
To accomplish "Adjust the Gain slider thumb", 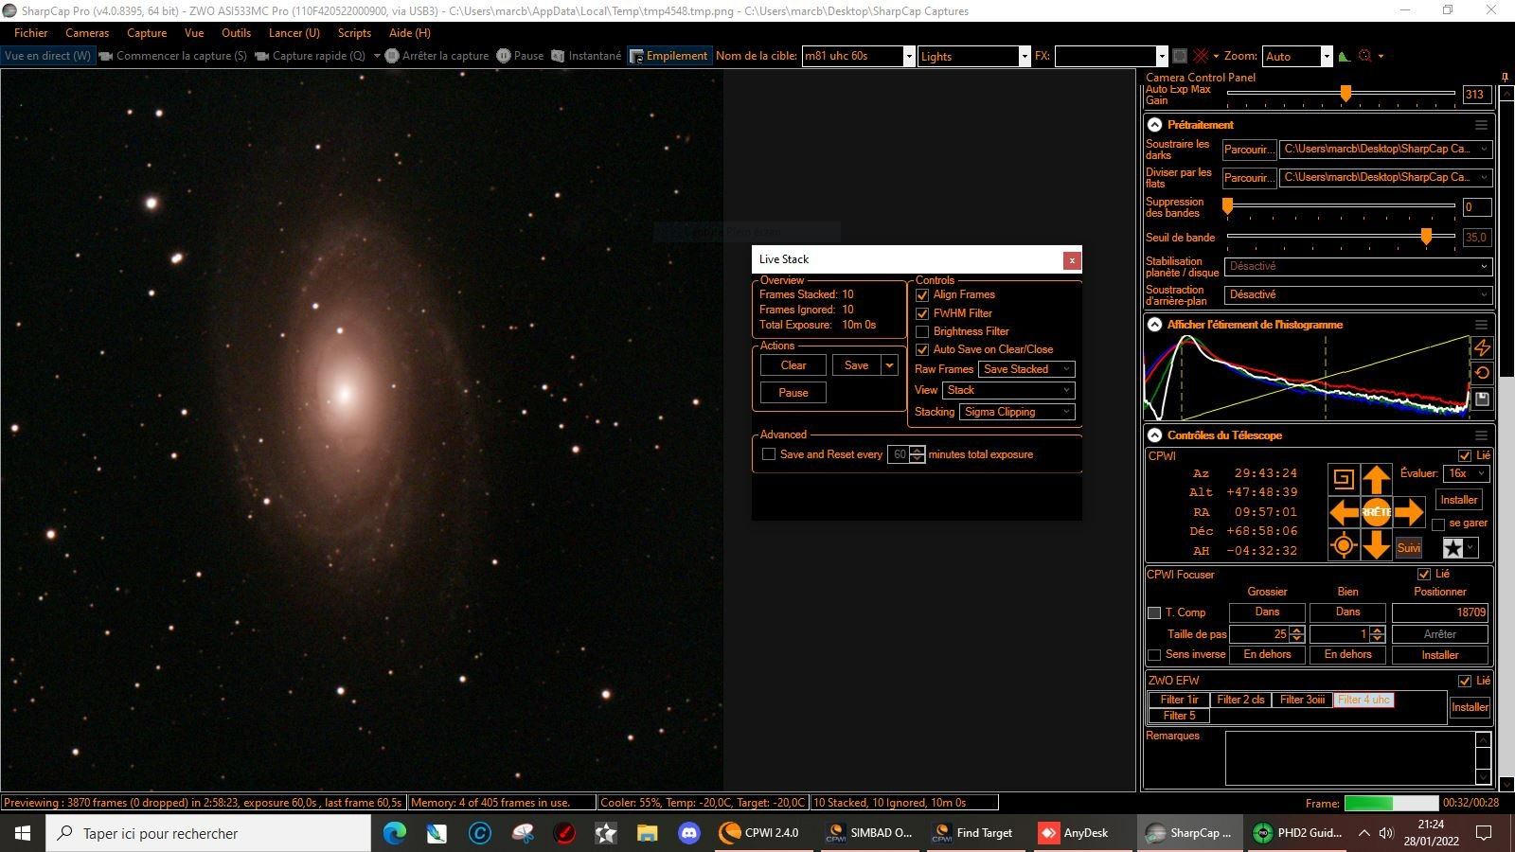I will click(x=1346, y=93).
